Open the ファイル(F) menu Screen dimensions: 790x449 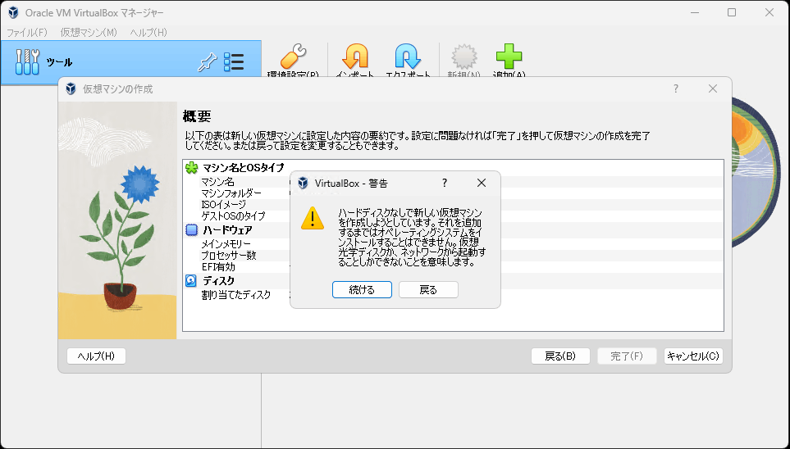coord(27,32)
